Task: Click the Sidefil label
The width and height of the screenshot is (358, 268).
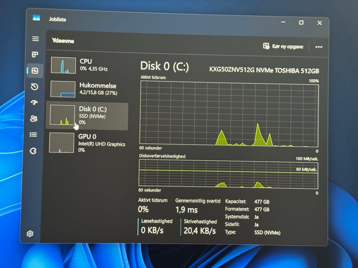Action: pos(232,224)
